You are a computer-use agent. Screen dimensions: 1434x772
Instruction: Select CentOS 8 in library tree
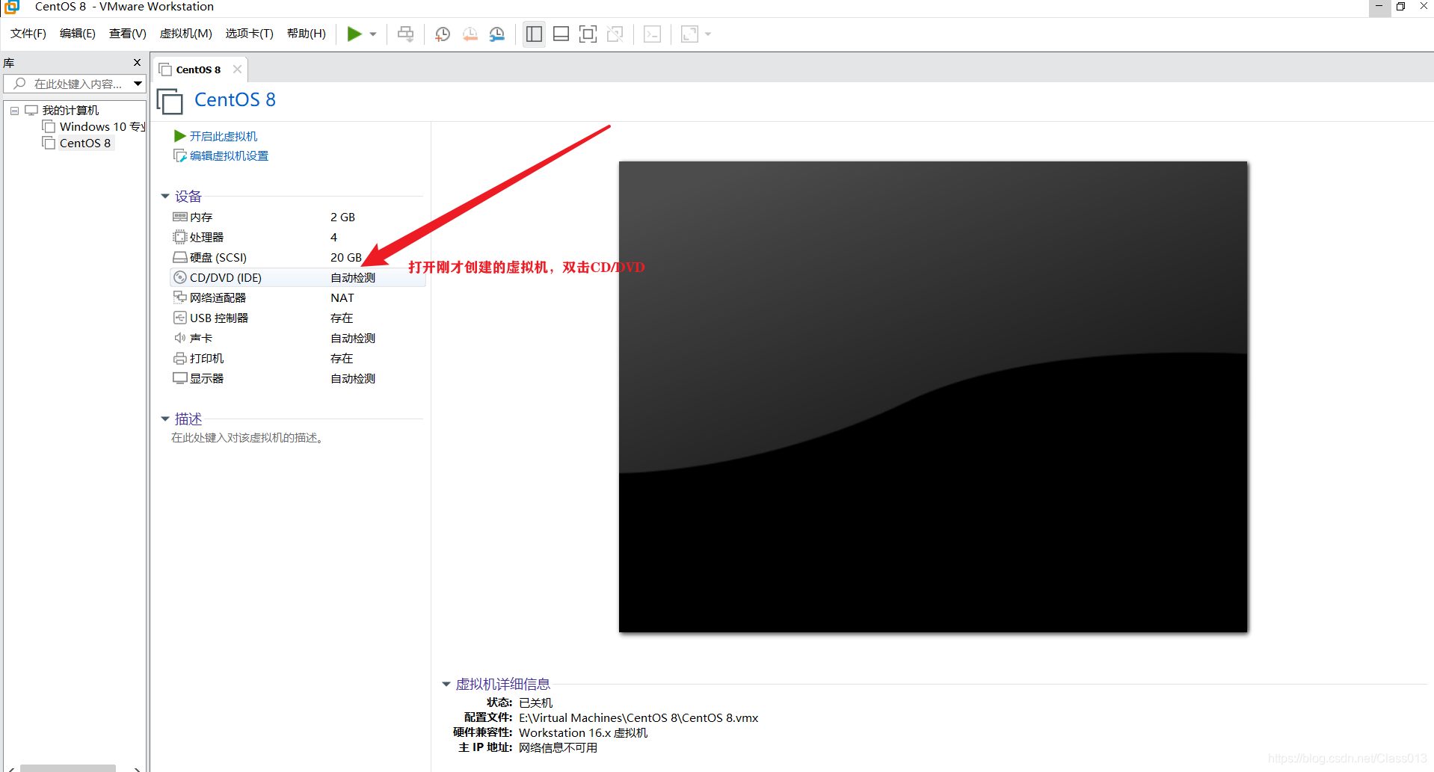(x=85, y=143)
